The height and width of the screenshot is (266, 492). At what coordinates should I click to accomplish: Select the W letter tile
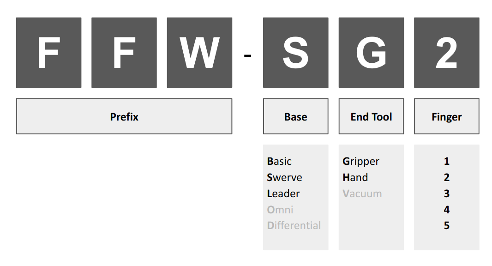pos(199,53)
